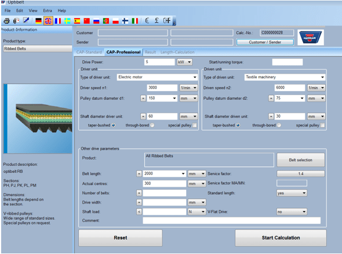Screen dimensions: 342x254
Task: Click the Optibelt logo
Action: tap(310, 37)
